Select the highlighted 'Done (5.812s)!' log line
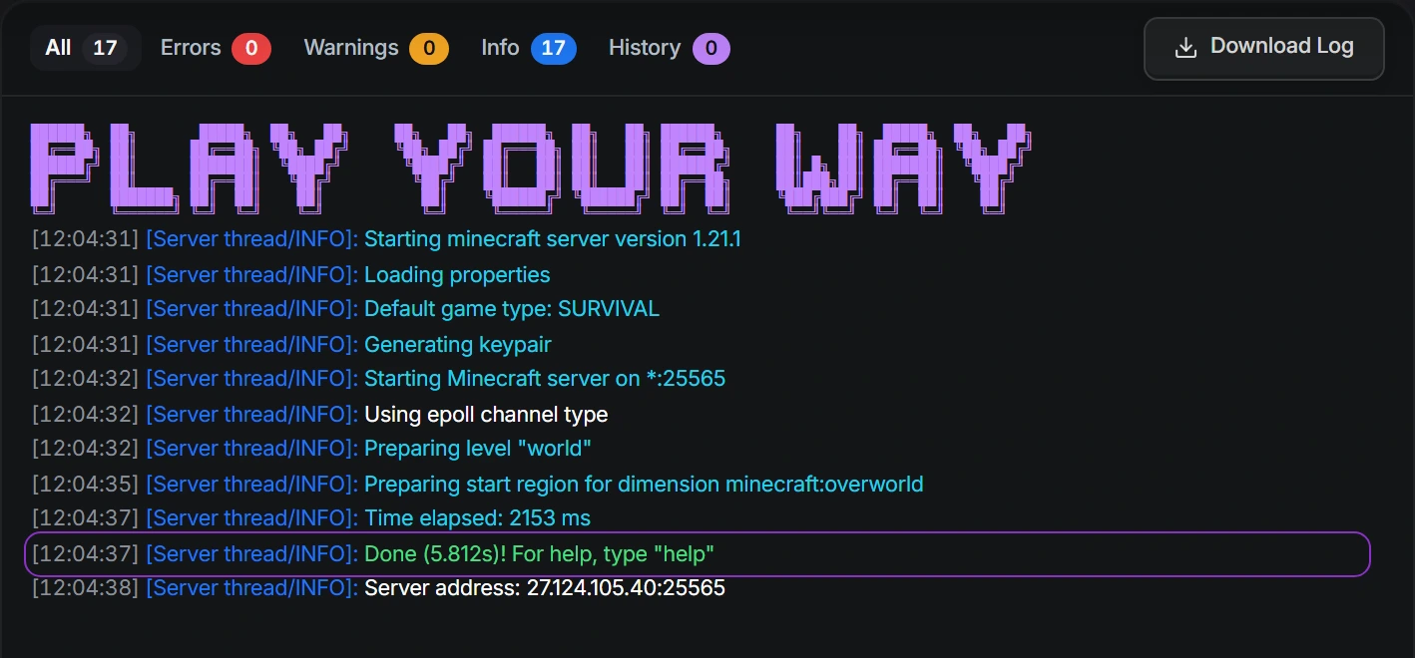The height and width of the screenshot is (658, 1415). click(x=698, y=553)
